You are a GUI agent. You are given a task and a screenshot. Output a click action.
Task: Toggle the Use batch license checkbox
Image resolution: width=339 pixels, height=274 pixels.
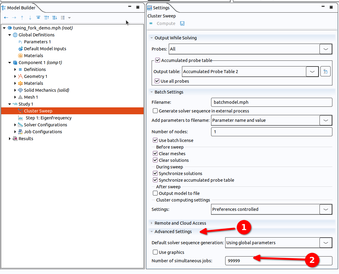point(155,140)
